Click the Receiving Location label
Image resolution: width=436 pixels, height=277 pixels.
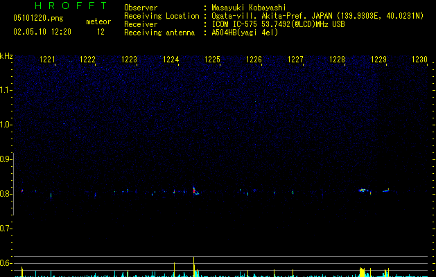tap(162, 16)
